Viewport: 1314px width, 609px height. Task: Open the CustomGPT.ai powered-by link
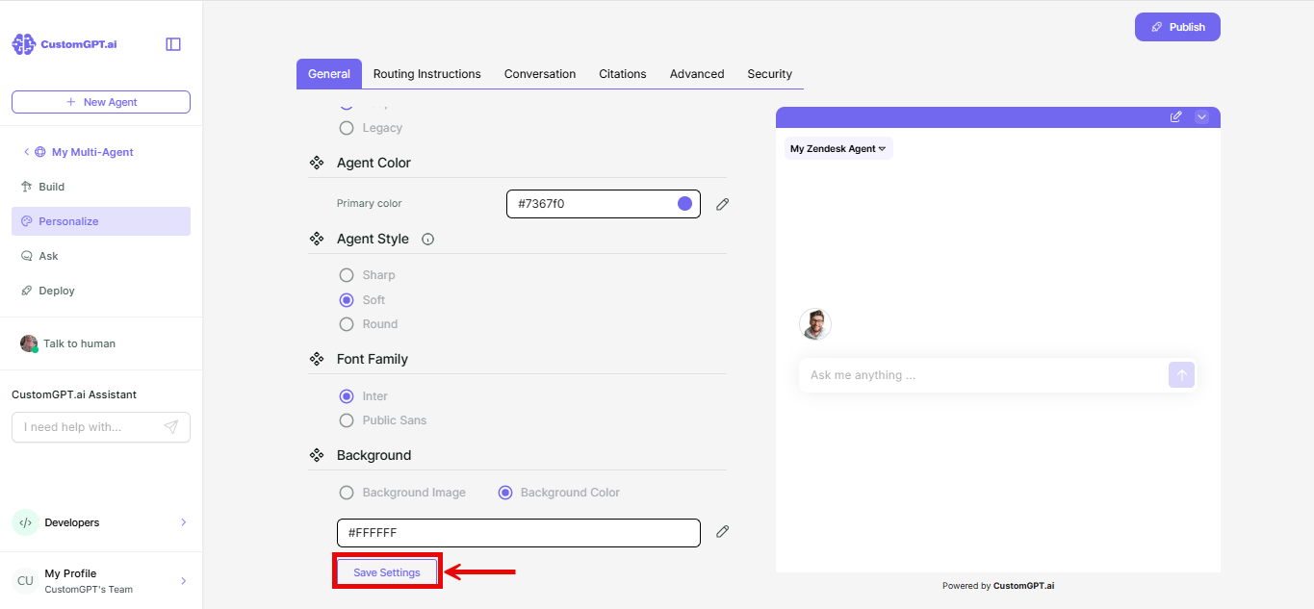click(x=1023, y=586)
